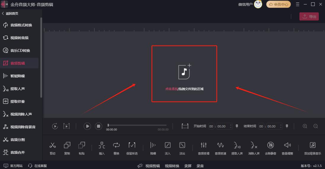Apply 保留所选 (keep selection) tool
The width and height of the screenshot is (325, 169).
click(132, 148)
